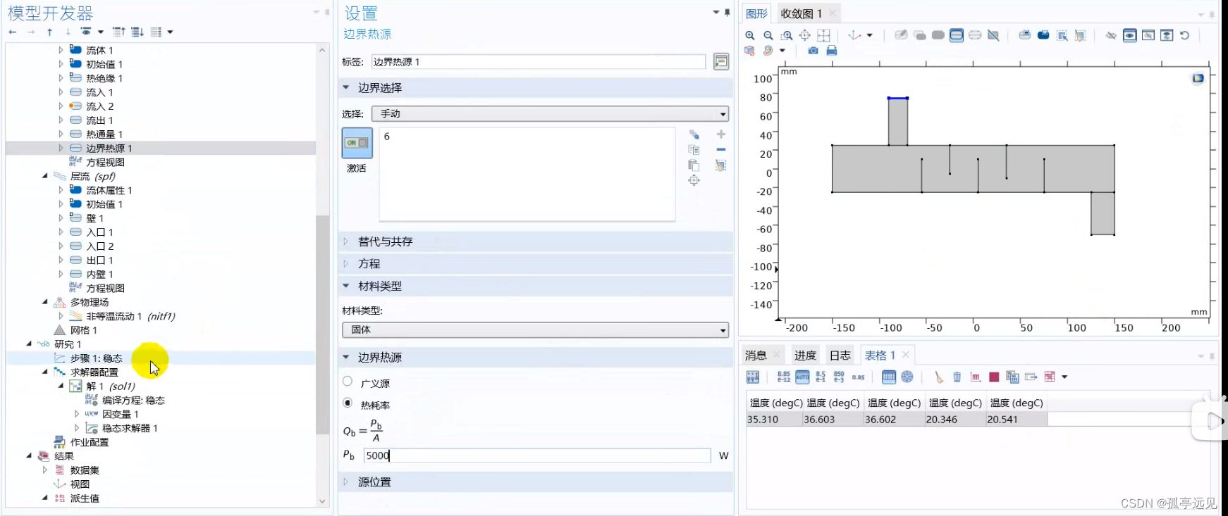The height and width of the screenshot is (516, 1228).
Task: Toggle the polar complex display icon in table toolbar
Action: [x=907, y=377]
